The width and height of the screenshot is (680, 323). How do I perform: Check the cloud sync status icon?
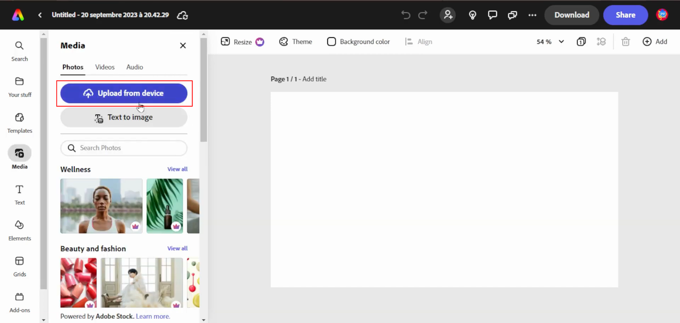click(182, 15)
